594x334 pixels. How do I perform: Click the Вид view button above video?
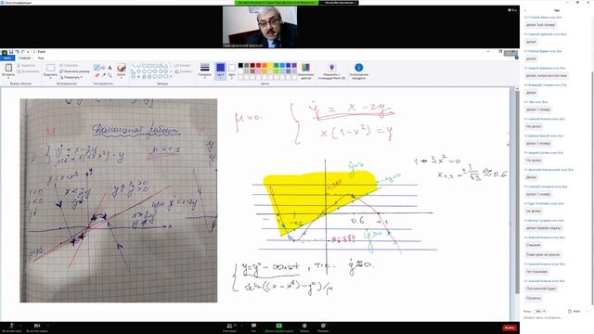point(512,10)
